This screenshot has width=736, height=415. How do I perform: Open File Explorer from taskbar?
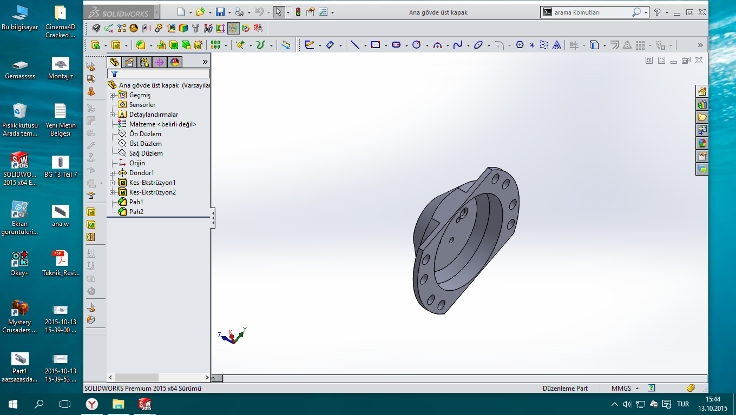(118, 404)
